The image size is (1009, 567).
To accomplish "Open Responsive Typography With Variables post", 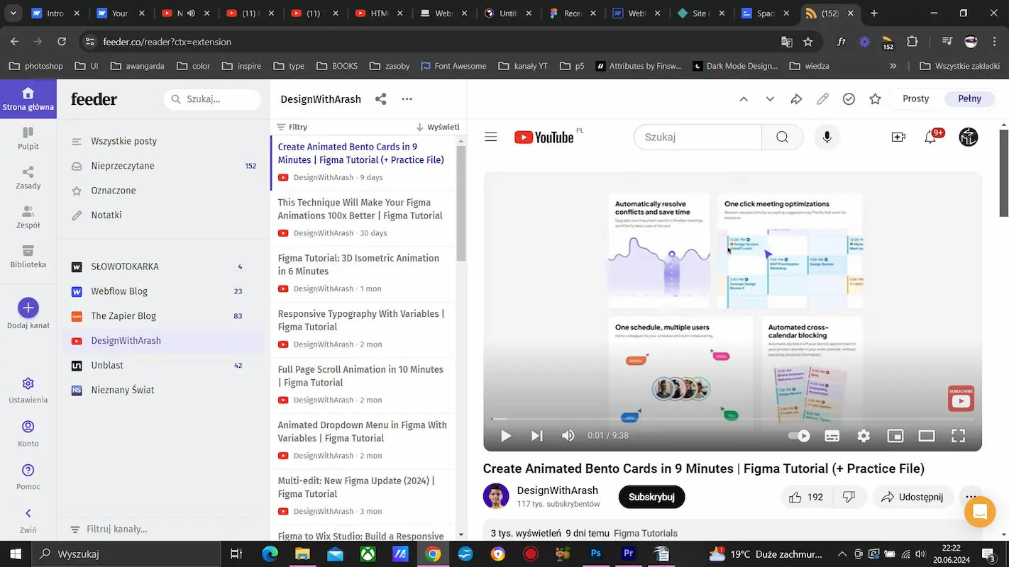I will (361, 320).
